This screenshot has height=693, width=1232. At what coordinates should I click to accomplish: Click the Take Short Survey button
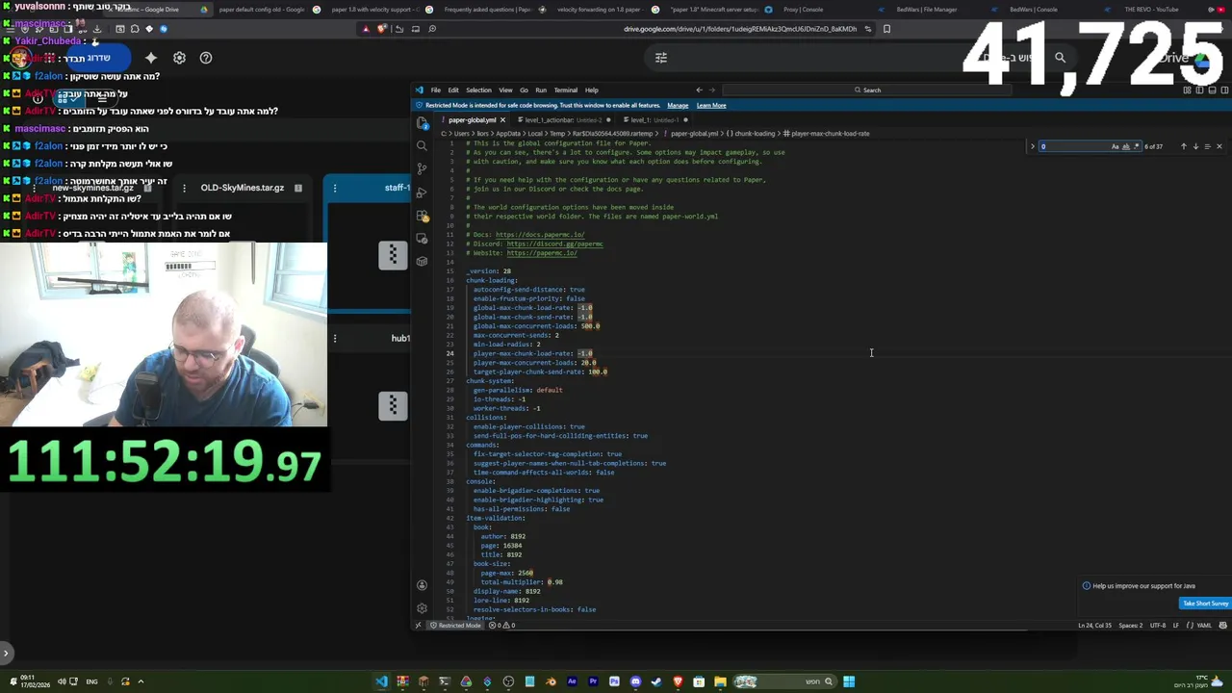click(x=1205, y=603)
